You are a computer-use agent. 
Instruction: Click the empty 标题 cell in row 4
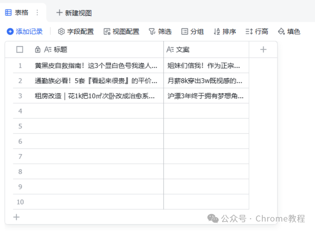pos(98,111)
